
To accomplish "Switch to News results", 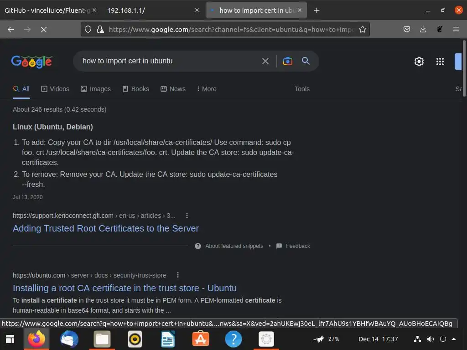I will coord(173,89).
